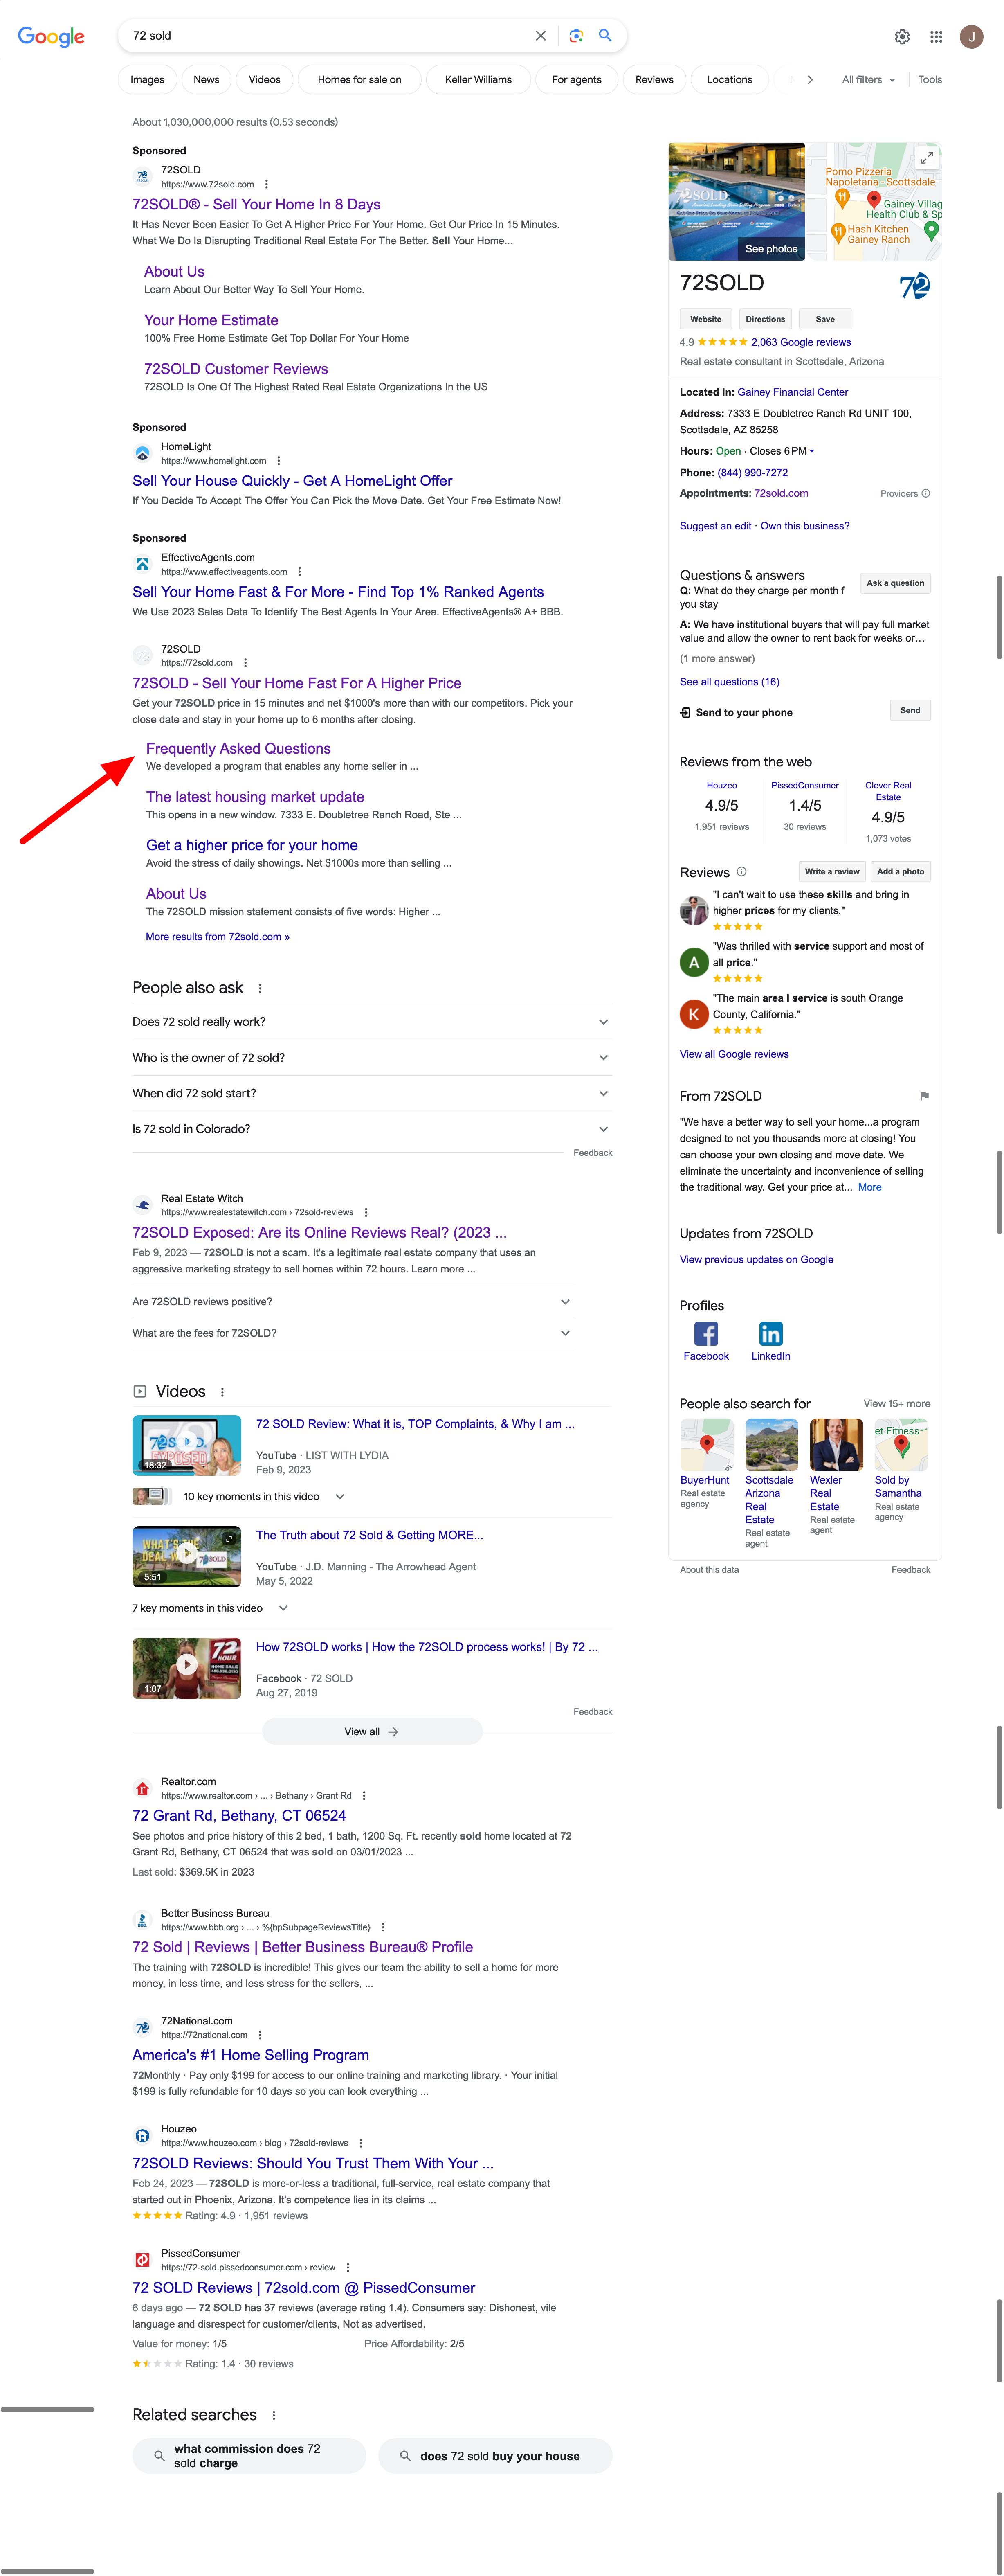Select the Reviews filter chip
This screenshot has width=1004, height=2576.
654,80
